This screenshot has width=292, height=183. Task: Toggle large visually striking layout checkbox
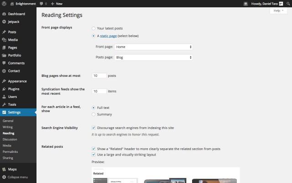pyautogui.click(x=94, y=155)
